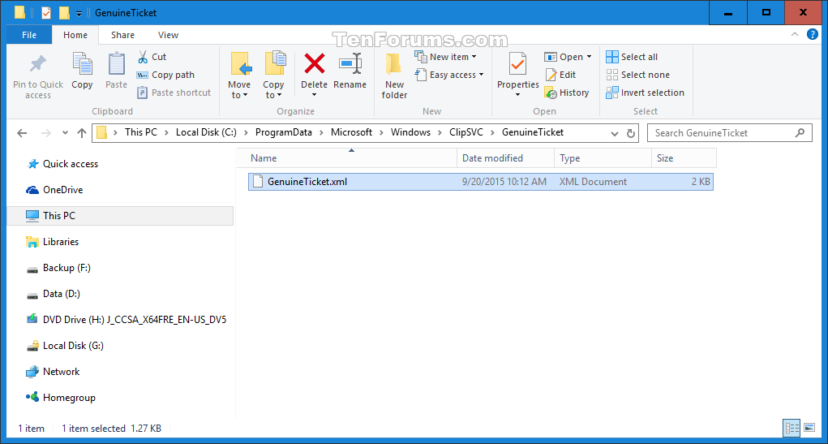Expand address bar previous locations dropdown
828x444 pixels.
tap(614, 133)
